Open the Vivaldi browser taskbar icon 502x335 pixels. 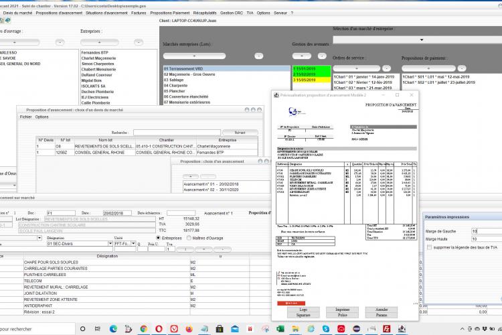174,328
